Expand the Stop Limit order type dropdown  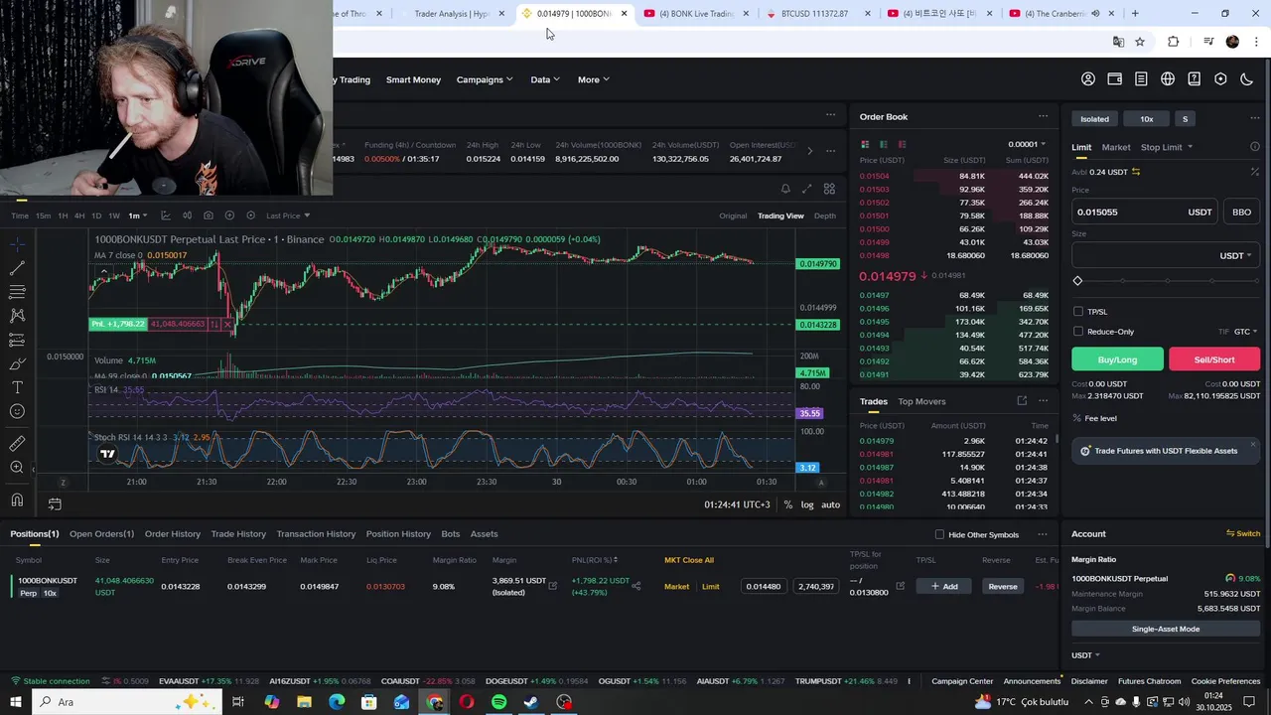pos(1167,147)
